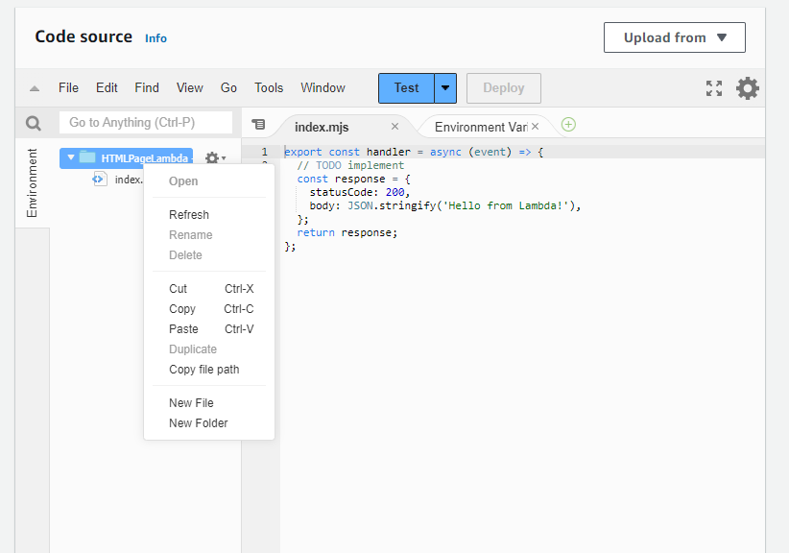Open the Test button dropdown arrow

pos(445,88)
